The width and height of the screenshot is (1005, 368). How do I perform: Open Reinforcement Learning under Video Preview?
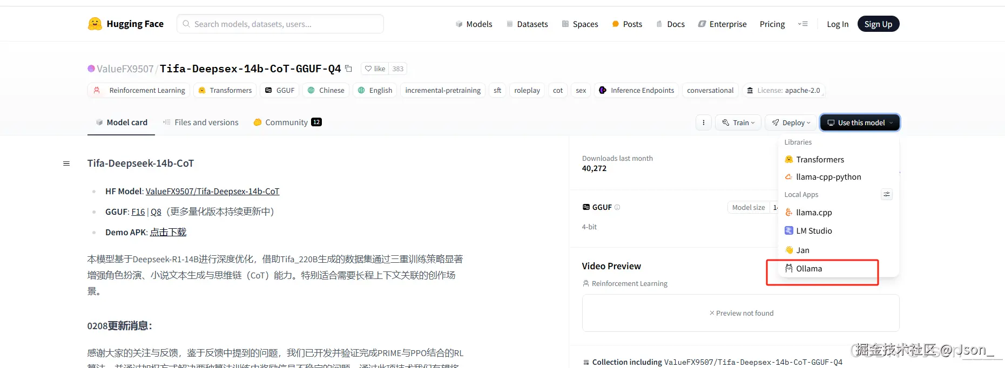[x=625, y=283]
